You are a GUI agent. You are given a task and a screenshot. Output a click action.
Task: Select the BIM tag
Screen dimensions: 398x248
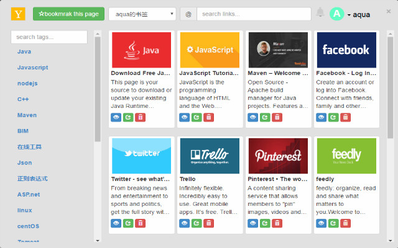(x=23, y=131)
